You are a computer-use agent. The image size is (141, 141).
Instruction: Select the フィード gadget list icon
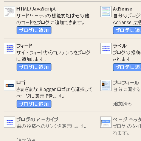(9, 49)
